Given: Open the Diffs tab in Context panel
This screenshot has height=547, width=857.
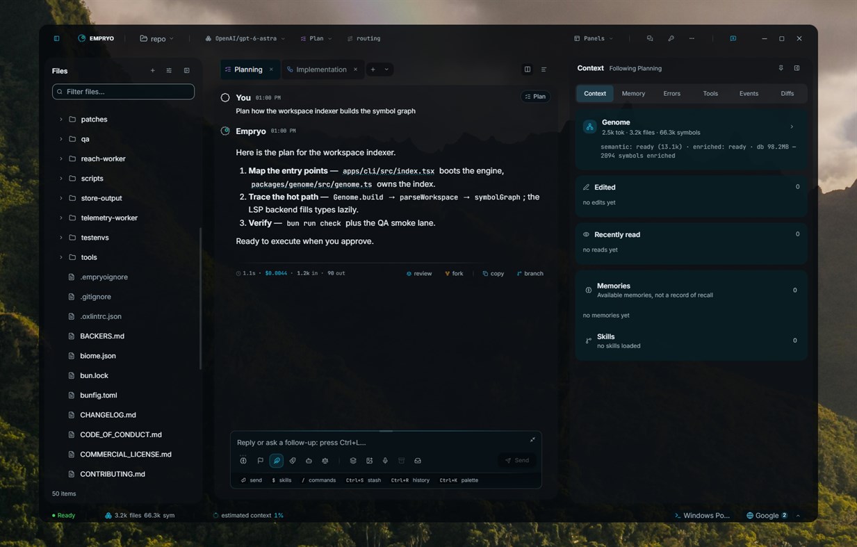Looking at the screenshot, I should [x=787, y=93].
